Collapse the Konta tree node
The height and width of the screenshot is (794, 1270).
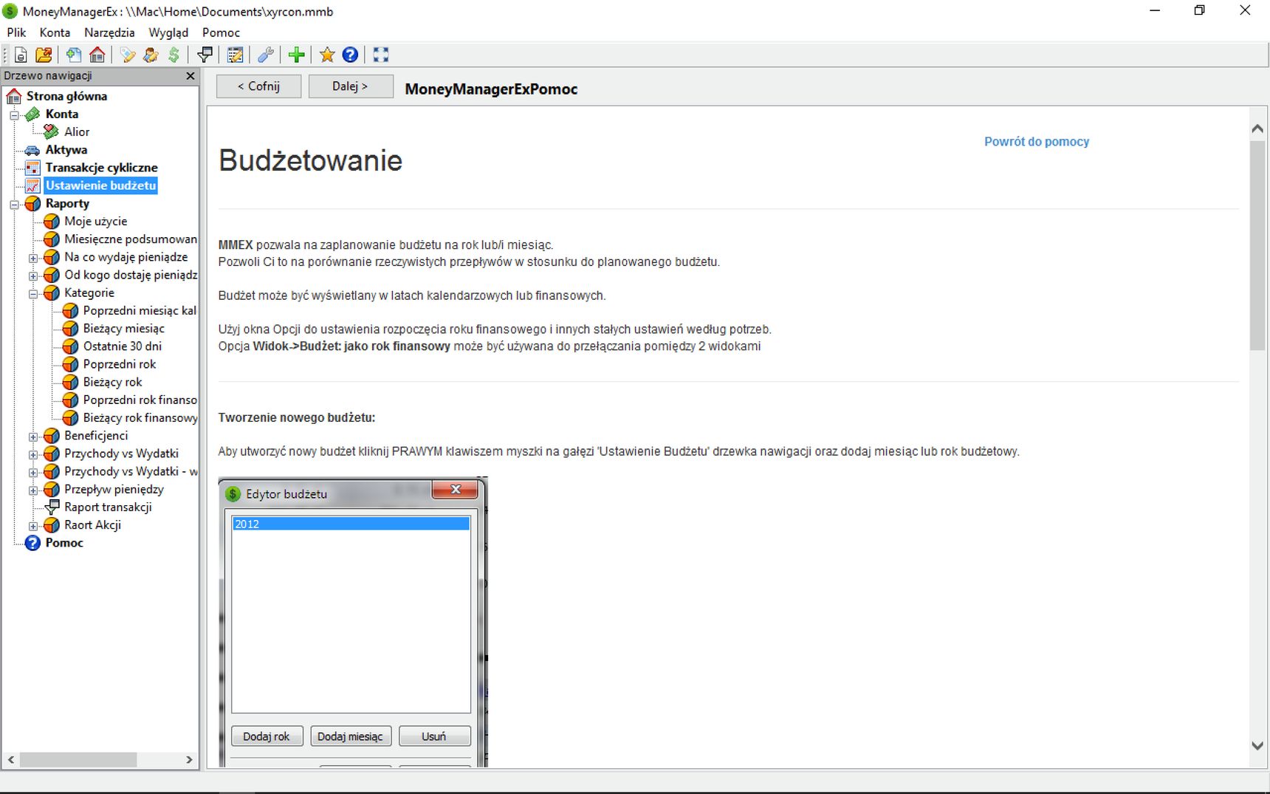[x=14, y=114]
